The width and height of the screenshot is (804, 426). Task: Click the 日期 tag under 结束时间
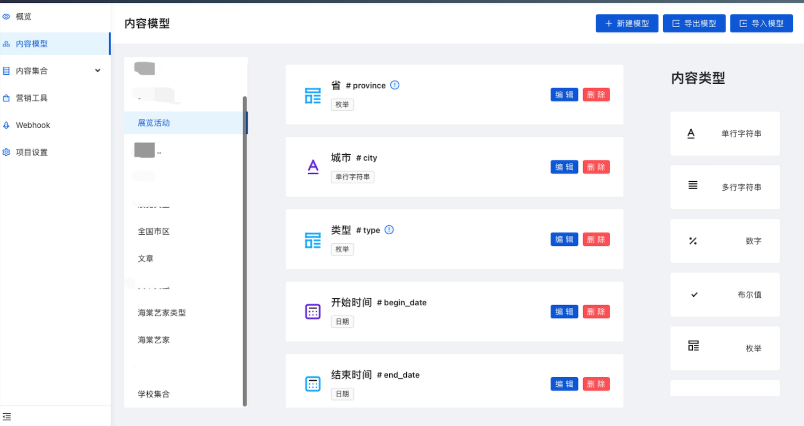tap(342, 394)
